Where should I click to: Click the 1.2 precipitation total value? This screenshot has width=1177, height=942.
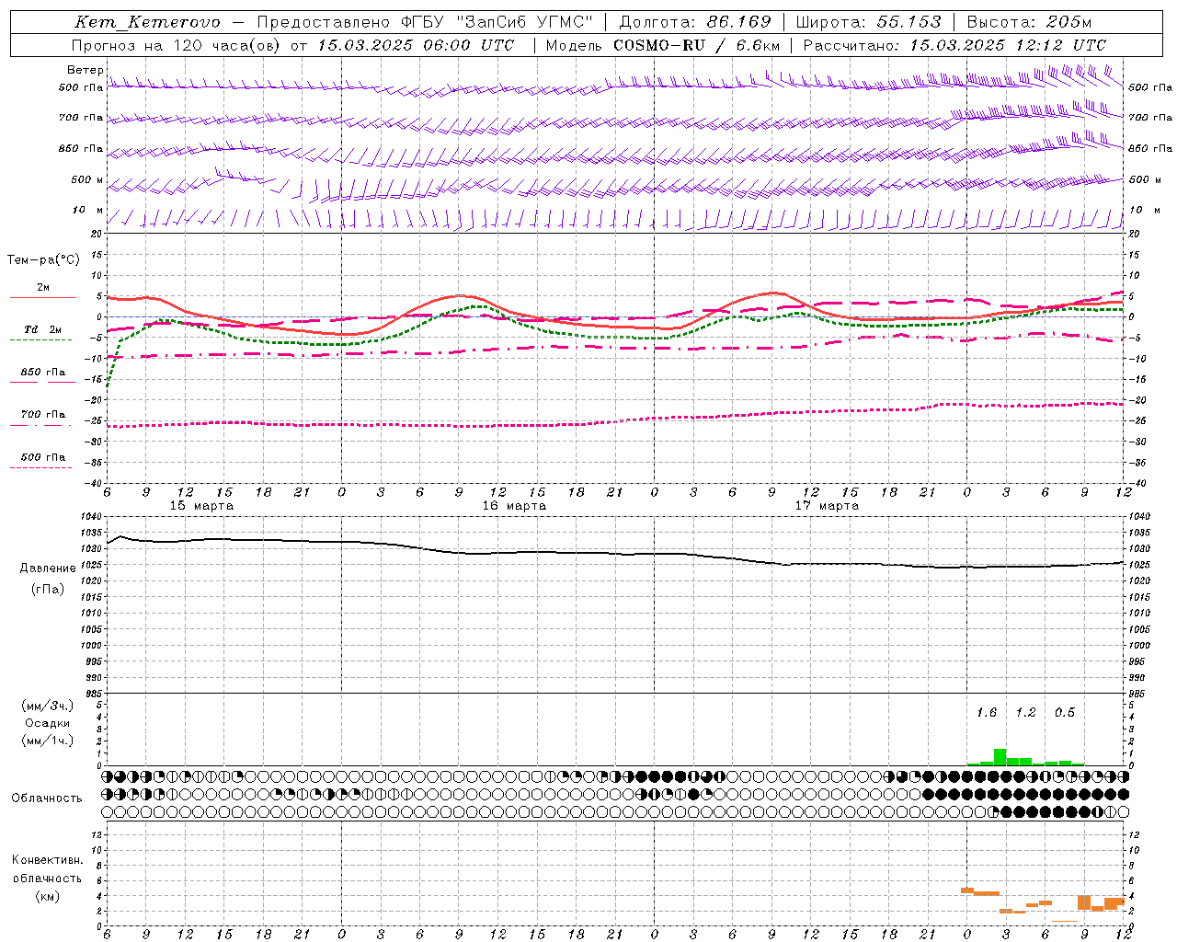click(x=1025, y=713)
